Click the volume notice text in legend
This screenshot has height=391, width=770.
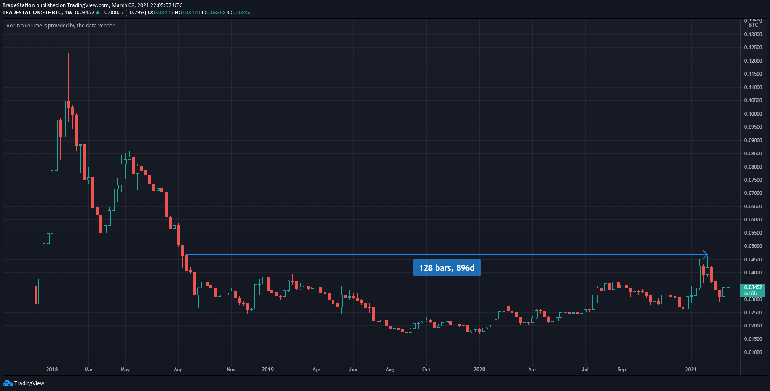coord(61,26)
